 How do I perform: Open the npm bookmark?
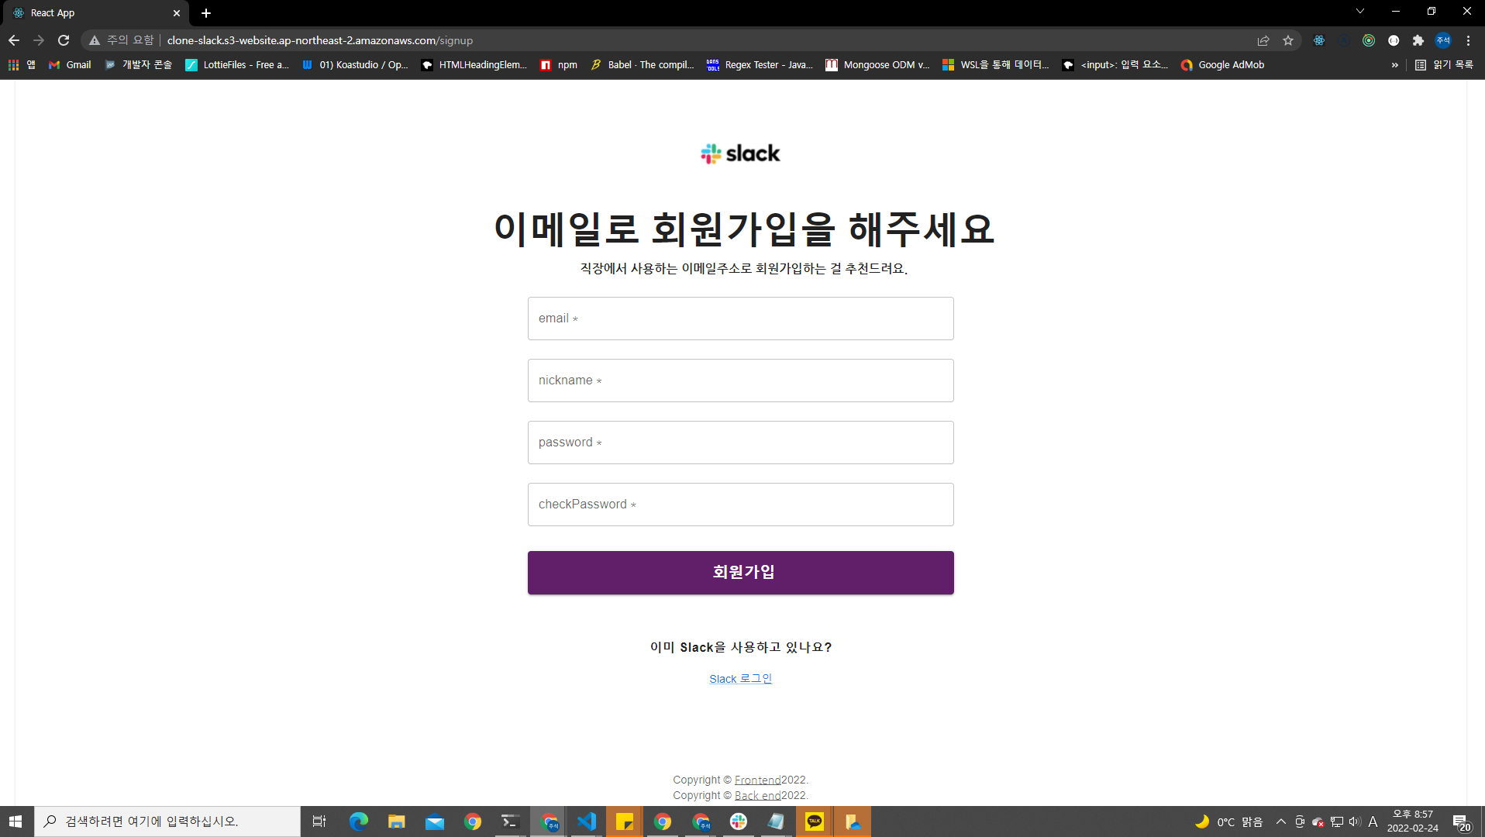pyautogui.click(x=559, y=65)
